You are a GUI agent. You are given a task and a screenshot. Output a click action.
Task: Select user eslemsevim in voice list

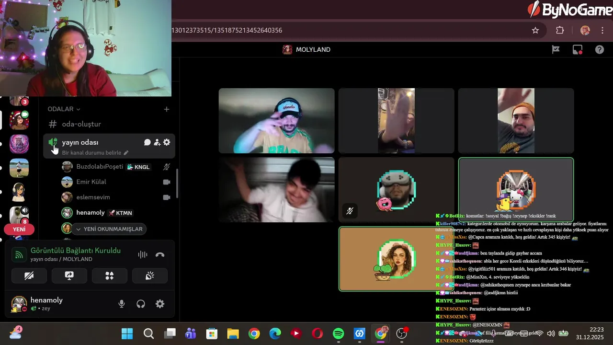pyautogui.click(x=93, y=197)
